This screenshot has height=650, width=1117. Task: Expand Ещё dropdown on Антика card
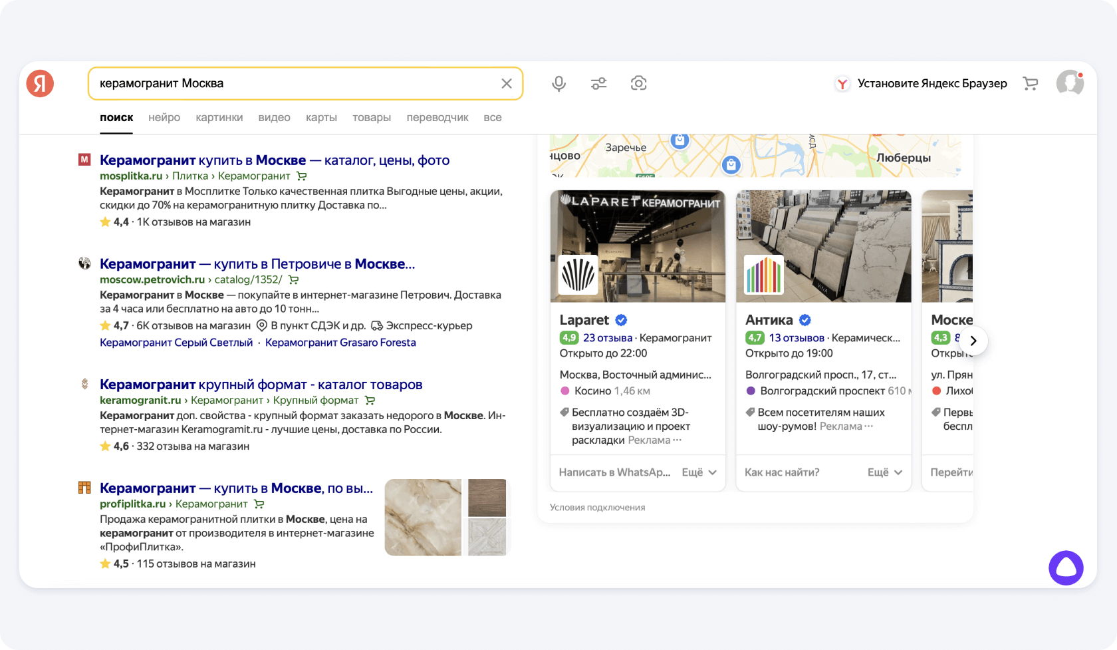click(884, 472)
